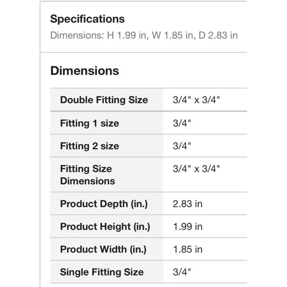Select the Double Fitting Size row label

pos(104,100)
